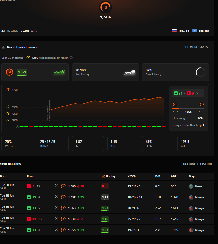Select the 1.61 rating value badge
The width and height of the screenshot is (218, 244).
pyautogui.click(x=22, y=72)
